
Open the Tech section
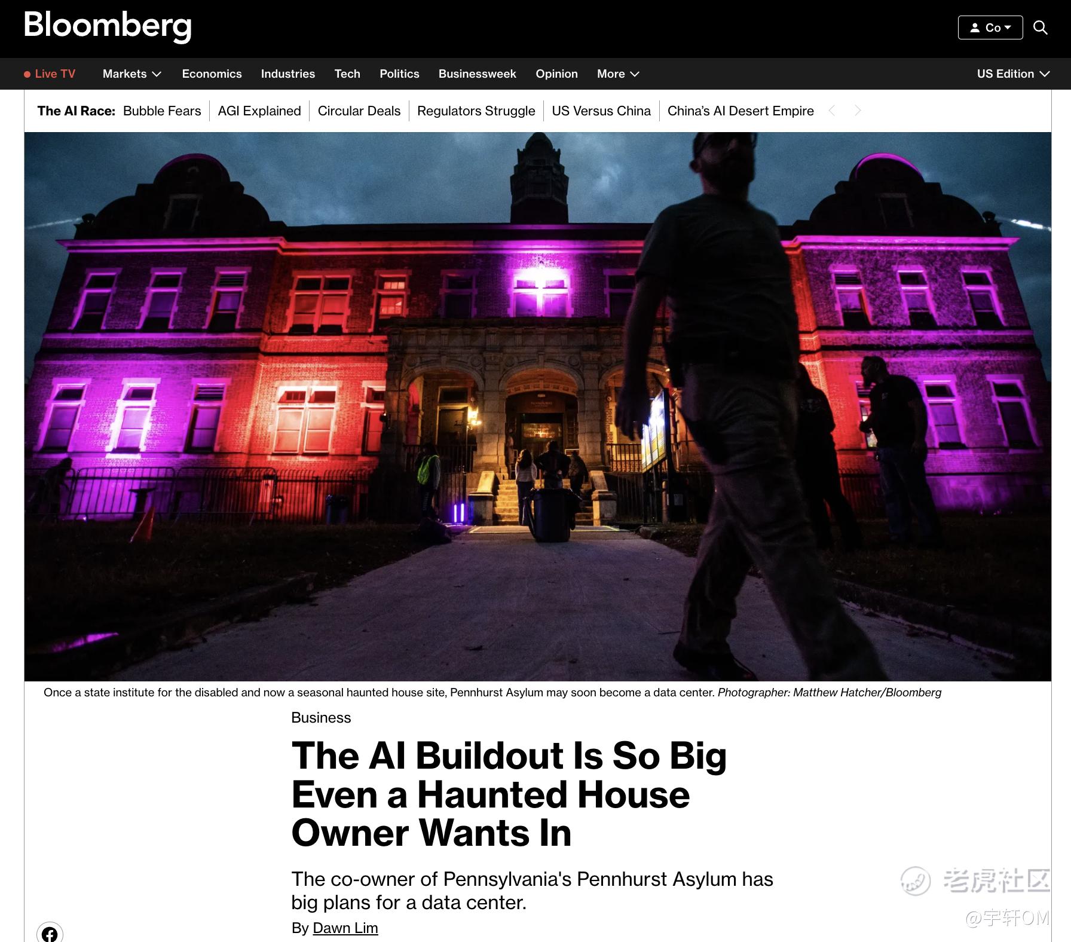click(347, 74)
